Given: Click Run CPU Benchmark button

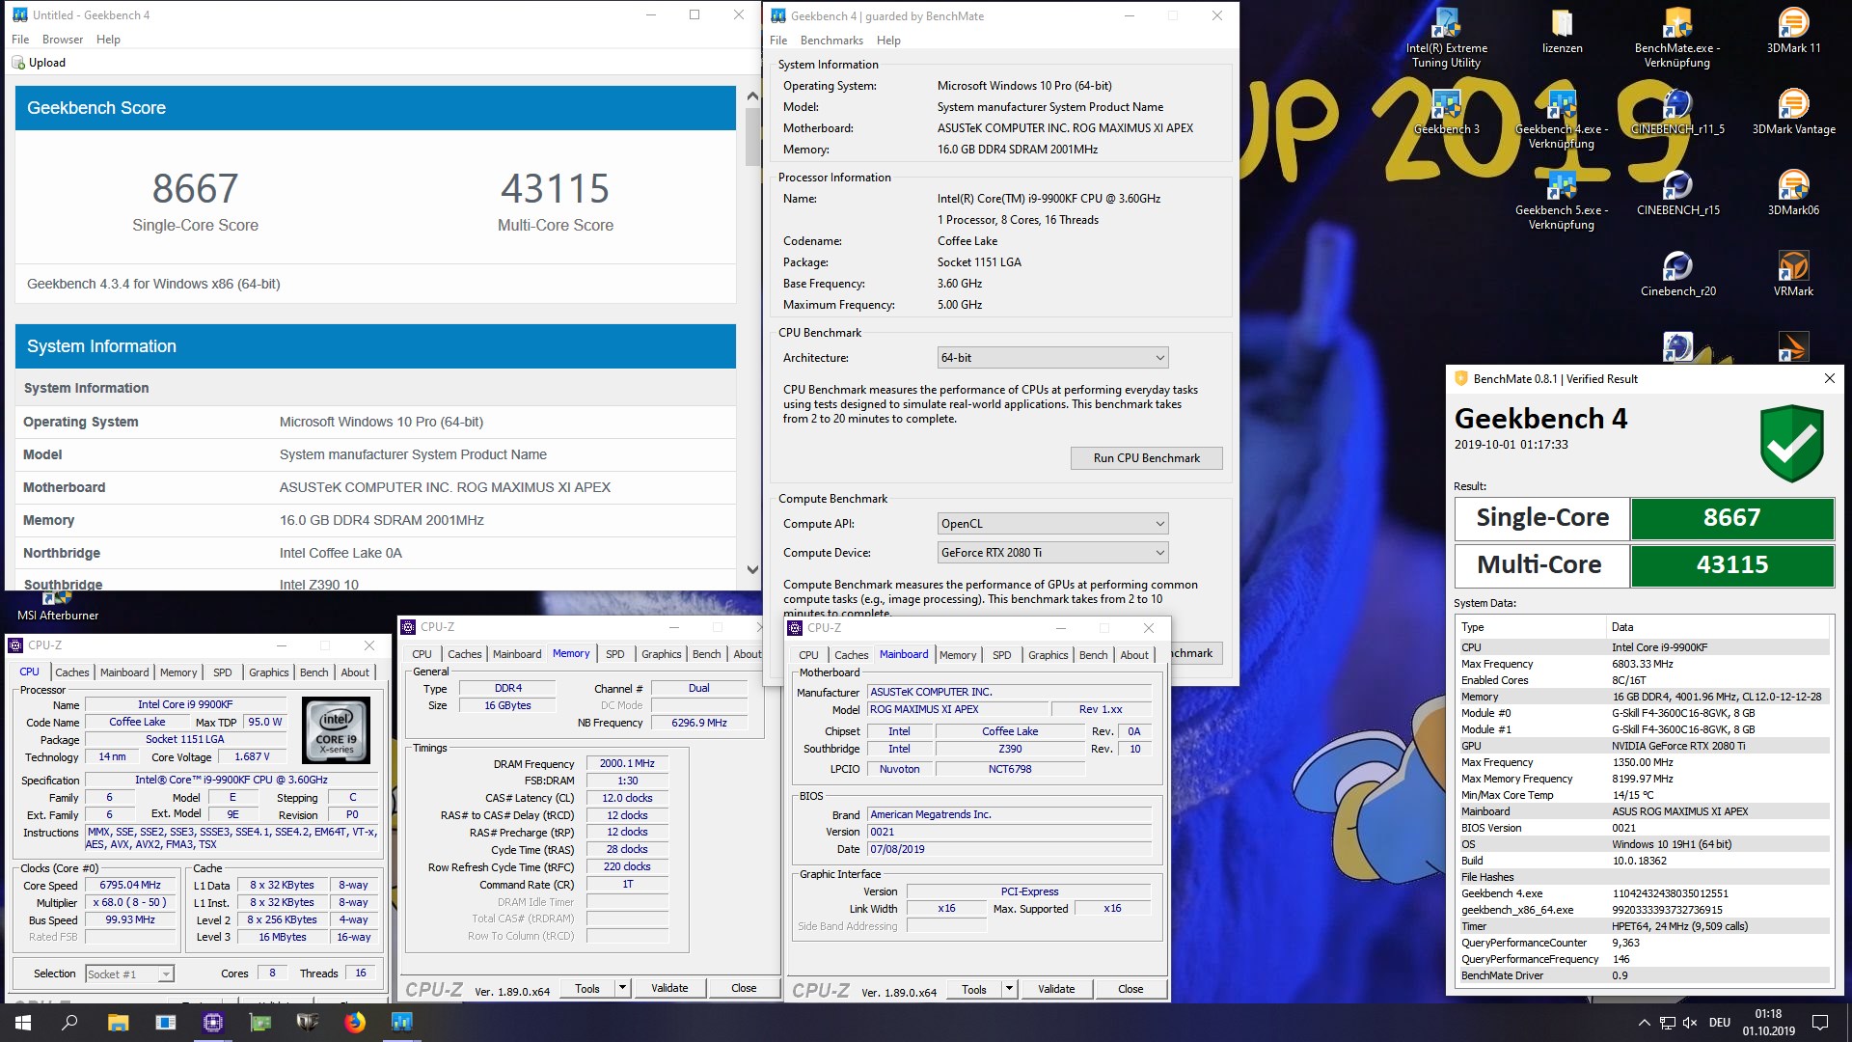Looking at the screenshot, I should pyautogui.click(x=1146, y=458).
